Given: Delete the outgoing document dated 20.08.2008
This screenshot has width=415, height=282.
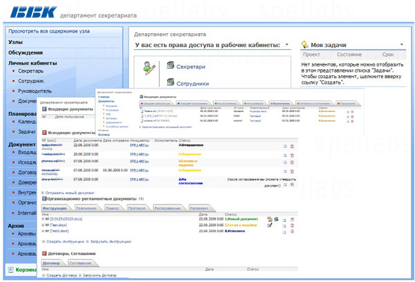Looking at the screenshot, I should [292, 156].
